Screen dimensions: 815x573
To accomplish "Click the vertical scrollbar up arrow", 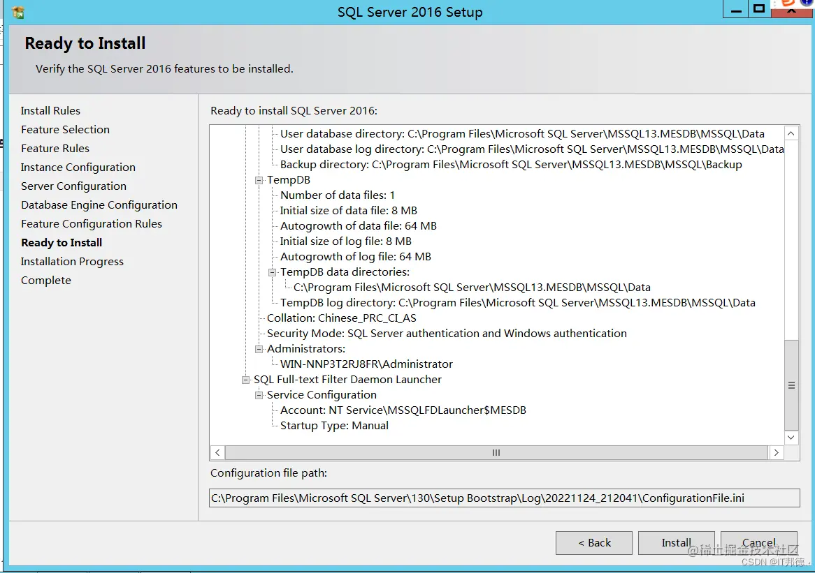I will [x=791, y=133].
